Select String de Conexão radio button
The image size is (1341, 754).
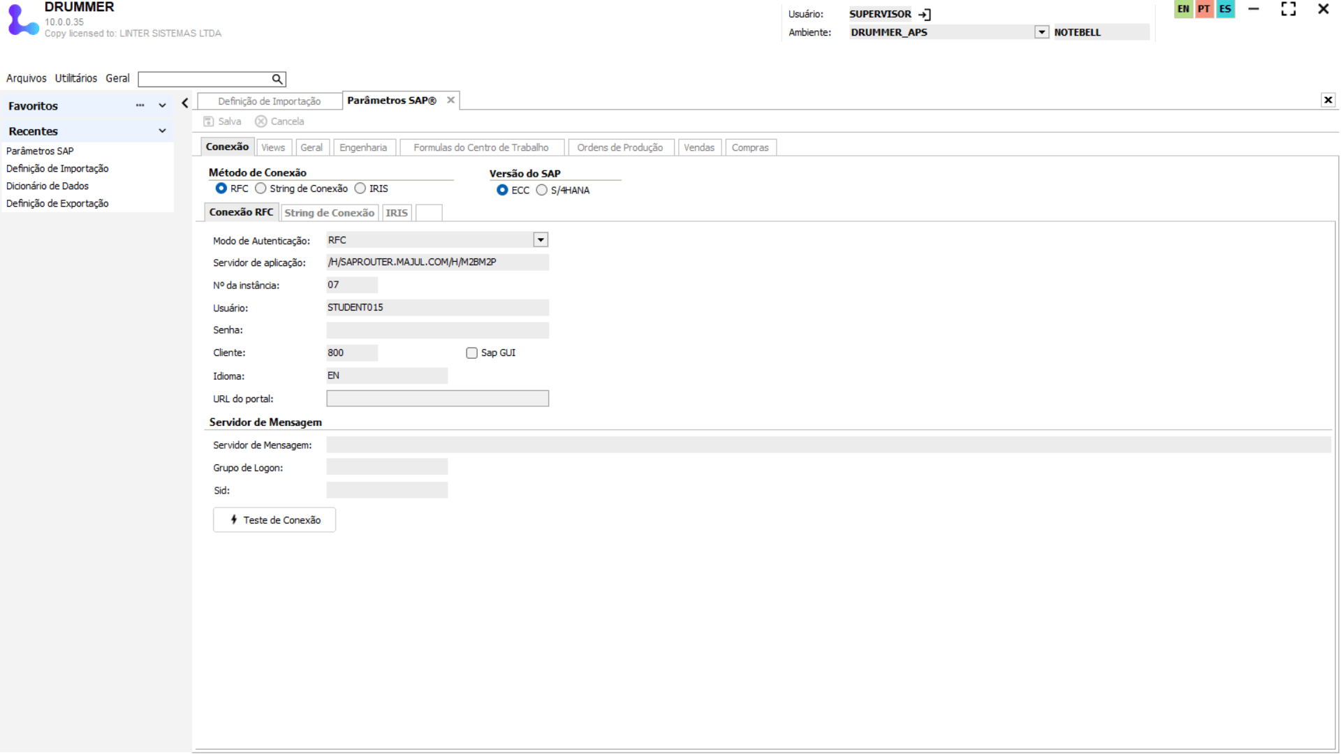261,188
